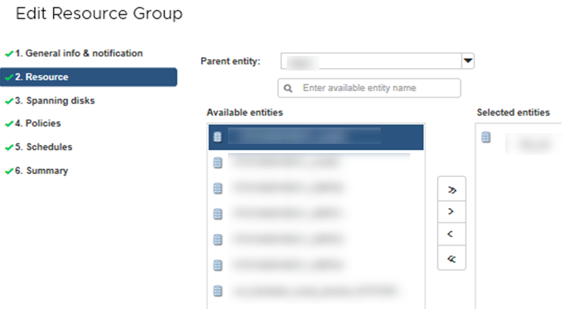Open the Parent entity dropdown arrow
This screenshot has width=563, height=310.
coord(468,61)
